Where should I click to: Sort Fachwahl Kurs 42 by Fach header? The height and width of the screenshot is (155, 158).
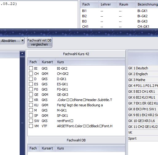tap(34, 62)
